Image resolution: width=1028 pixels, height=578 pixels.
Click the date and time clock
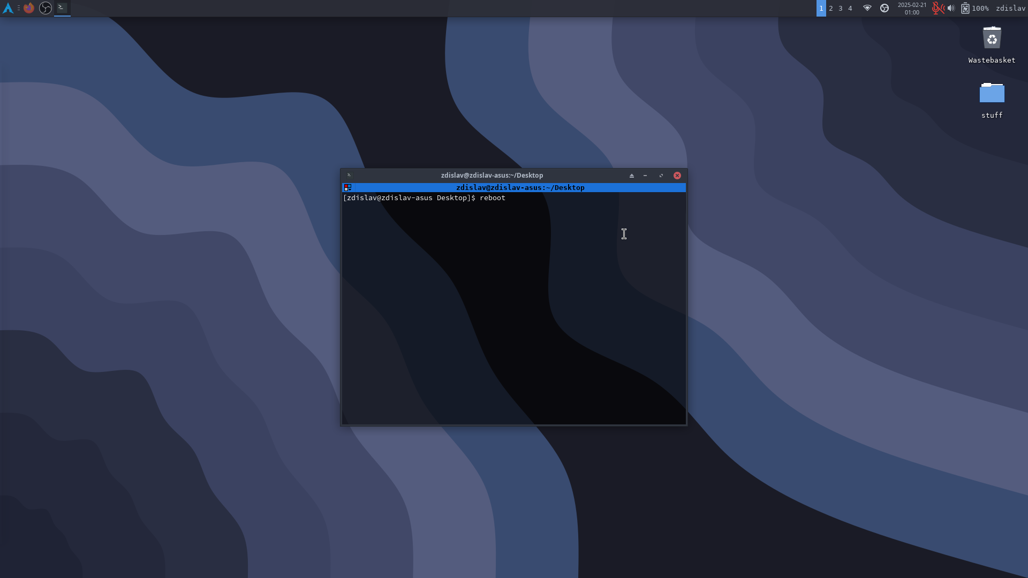[x=912, y=8]
